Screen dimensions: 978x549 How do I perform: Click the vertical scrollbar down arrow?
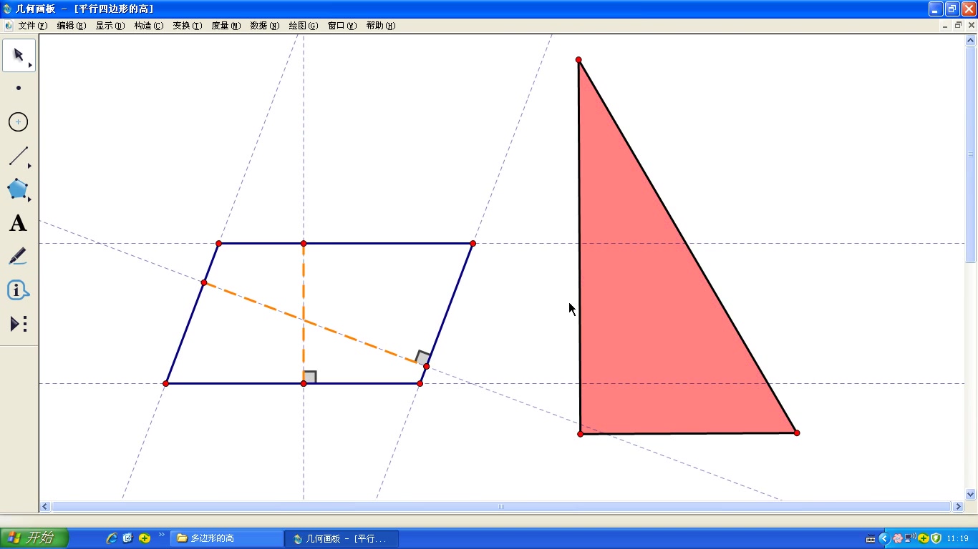click(972, 494)
